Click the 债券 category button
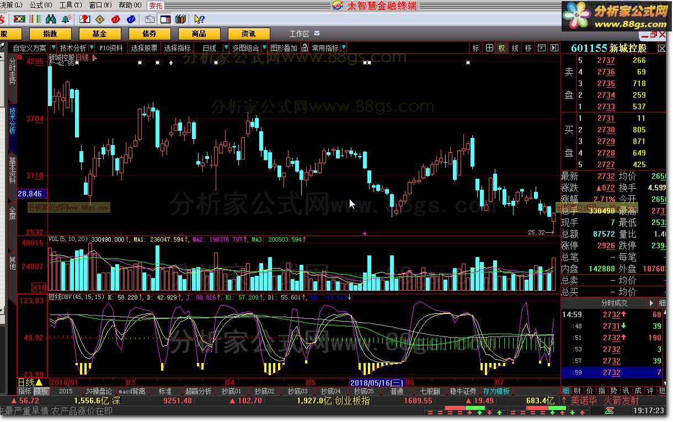The image size is (673, 422). (149, 34)
